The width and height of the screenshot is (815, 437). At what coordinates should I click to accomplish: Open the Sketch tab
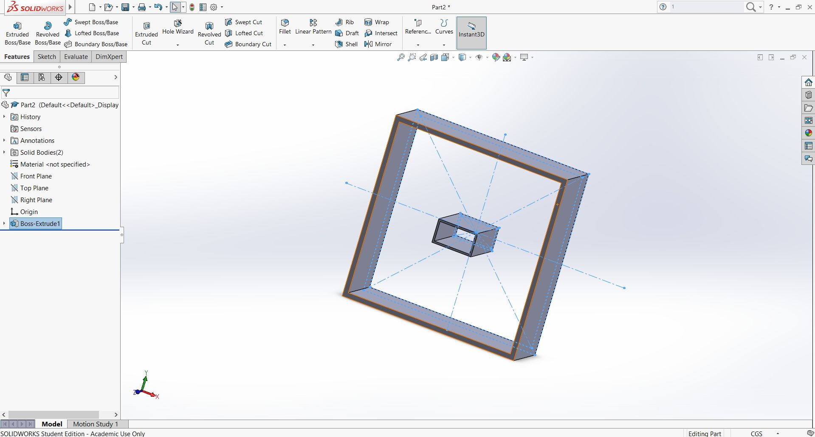[x=47, y=57]
